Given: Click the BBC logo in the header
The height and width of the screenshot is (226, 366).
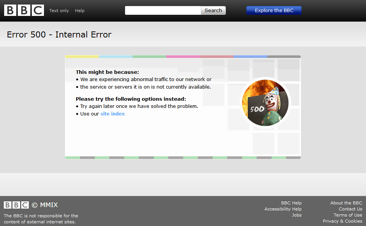Looking at the screenshot, I should (x=24, y=10).
